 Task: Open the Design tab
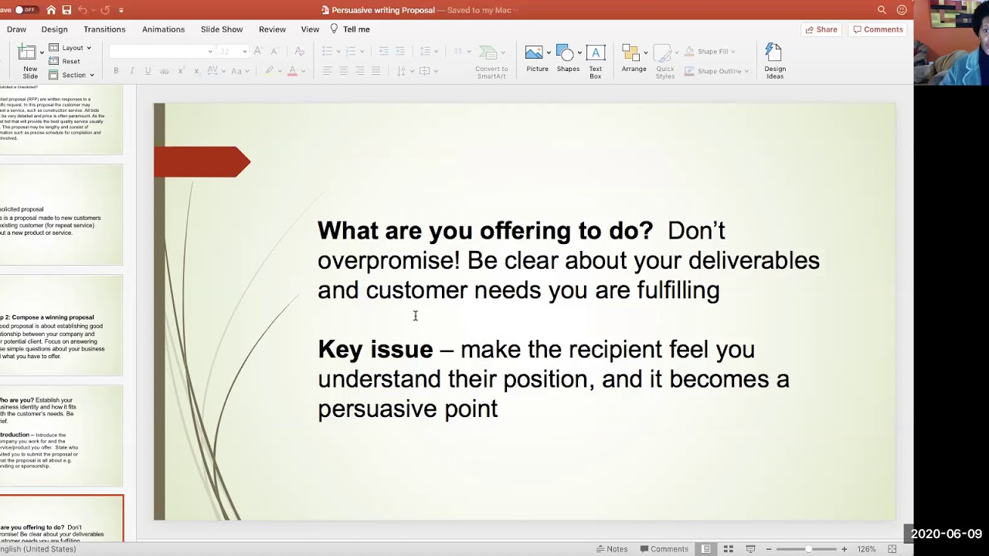55,29
